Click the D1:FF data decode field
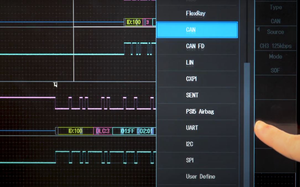Image resolution: width=300 pixels, height=187 pixels. click(x=128, y=131)
